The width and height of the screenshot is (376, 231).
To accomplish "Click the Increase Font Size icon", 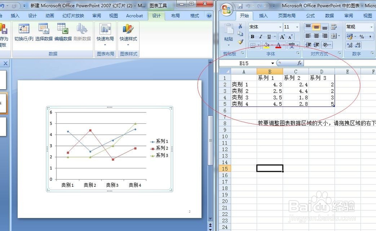I will 283,37.
